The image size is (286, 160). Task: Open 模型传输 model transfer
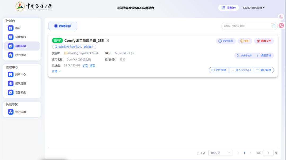pyautogui.click(x=264, y=55)
